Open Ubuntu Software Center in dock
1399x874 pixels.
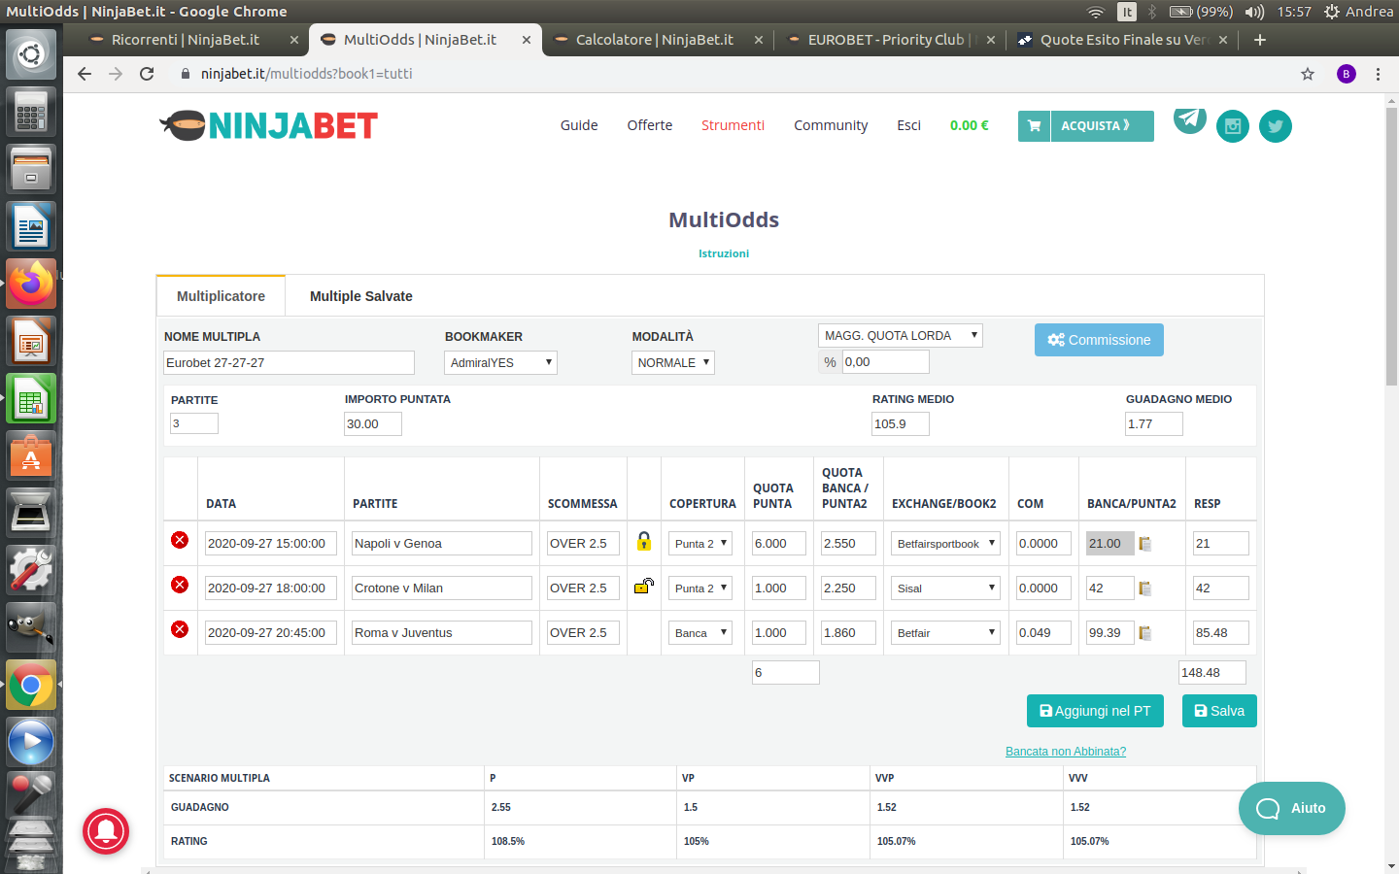(31, 455)
